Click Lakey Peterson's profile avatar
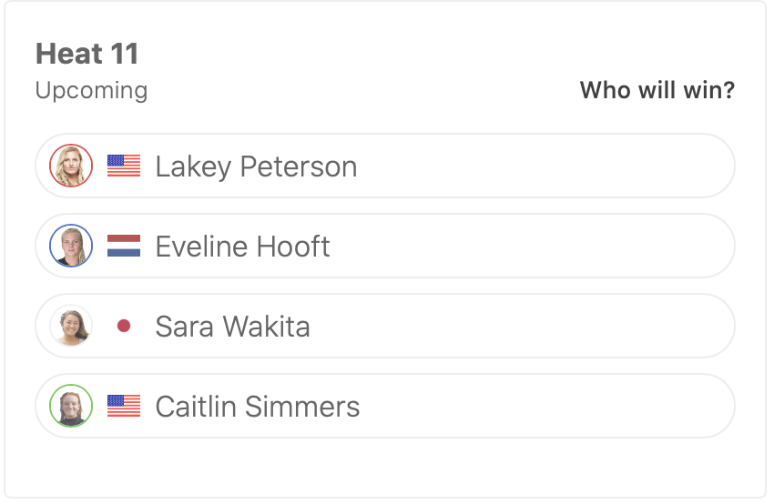This screenshot has width=774, height=504. 71,166
